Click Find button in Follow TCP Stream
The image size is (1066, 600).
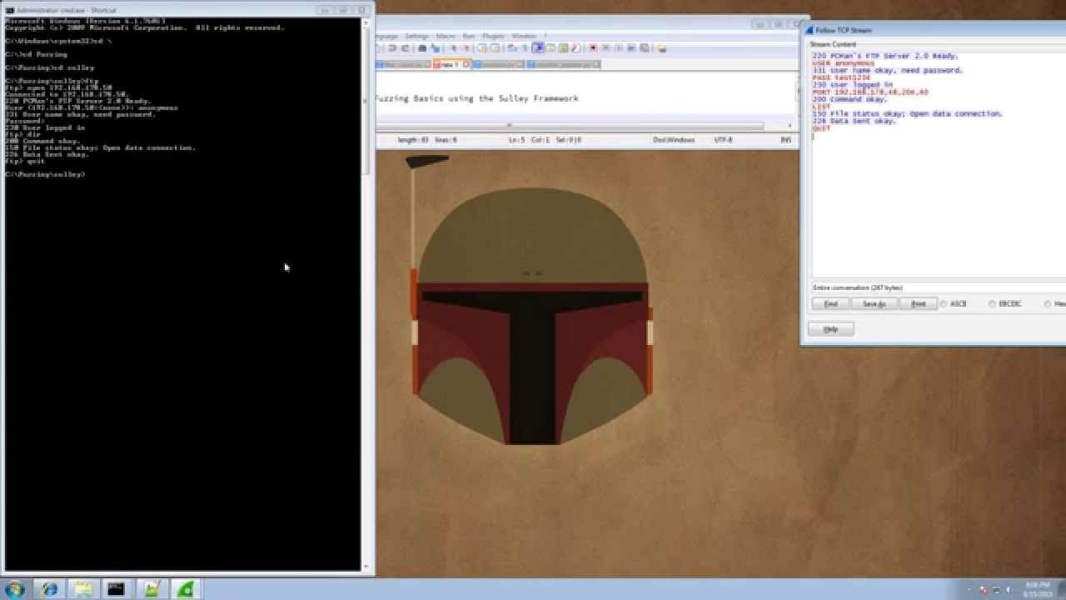(830, 304)
